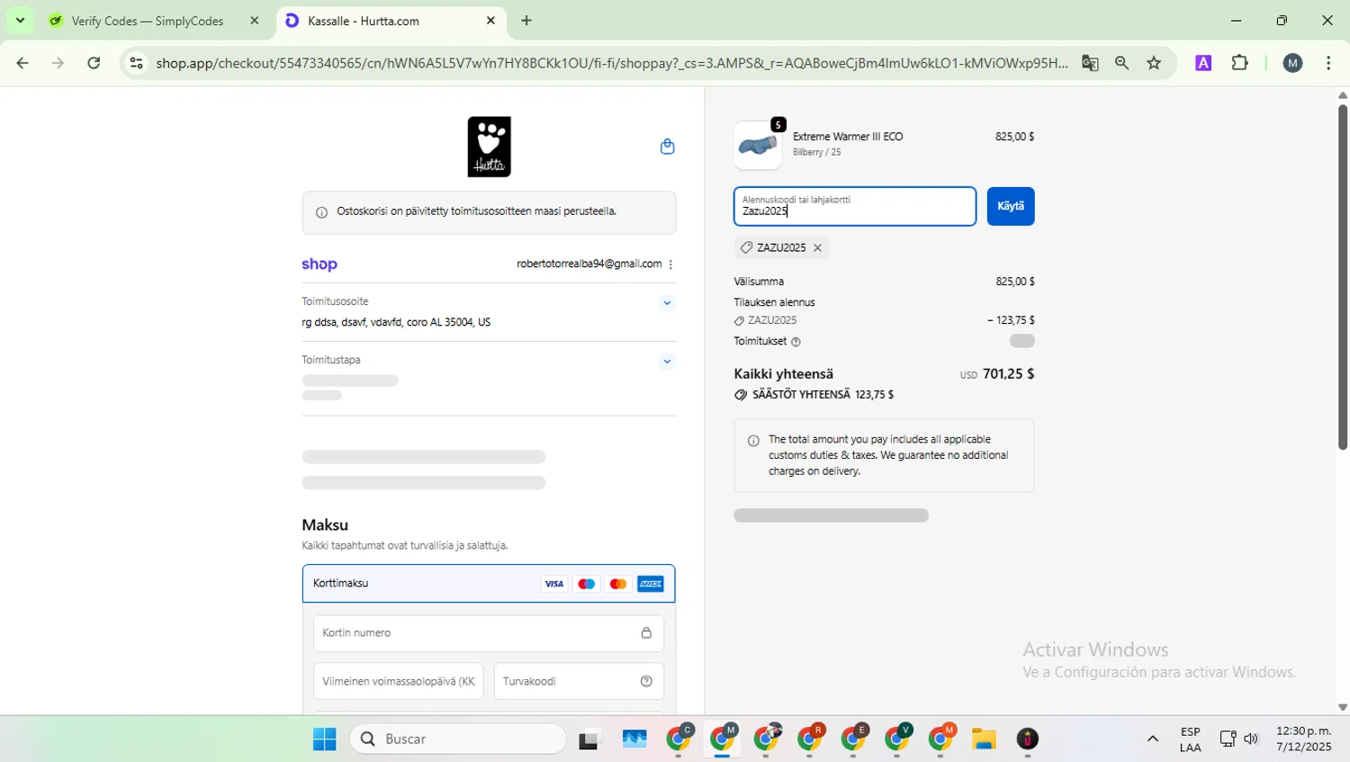Close the Kassalle Hurtta.com tab
This screenshot has height=762, width=1350.
click(490, 21)
